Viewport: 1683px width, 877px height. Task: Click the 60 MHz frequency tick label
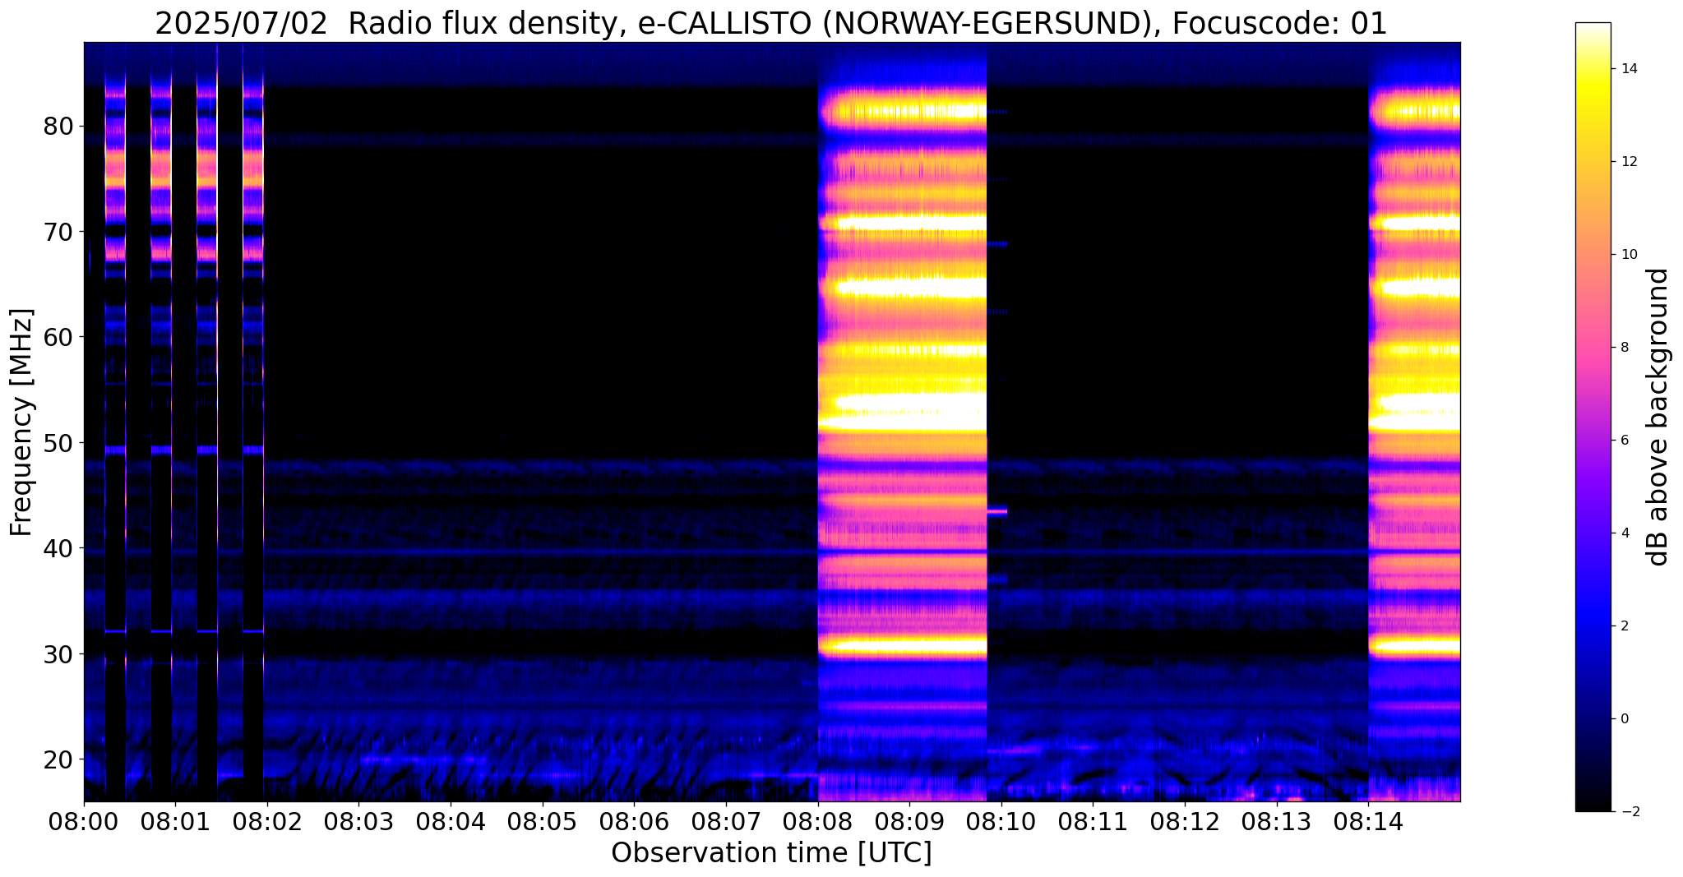(59, 337)
